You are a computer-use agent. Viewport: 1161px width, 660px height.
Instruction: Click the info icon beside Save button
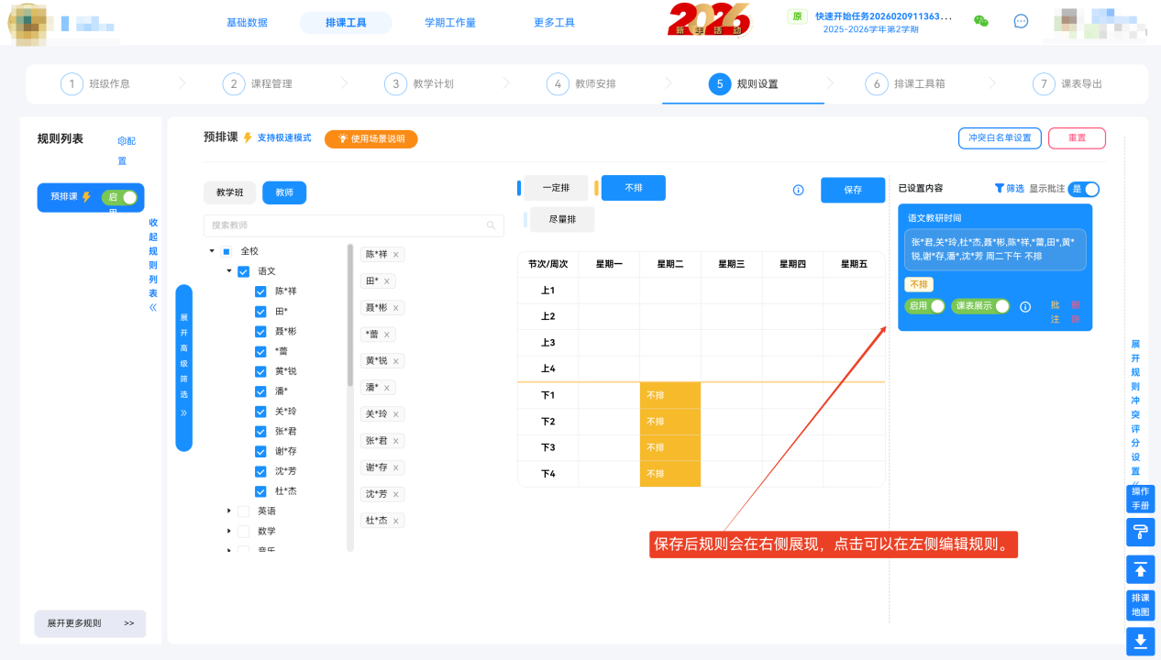[798, 190]
